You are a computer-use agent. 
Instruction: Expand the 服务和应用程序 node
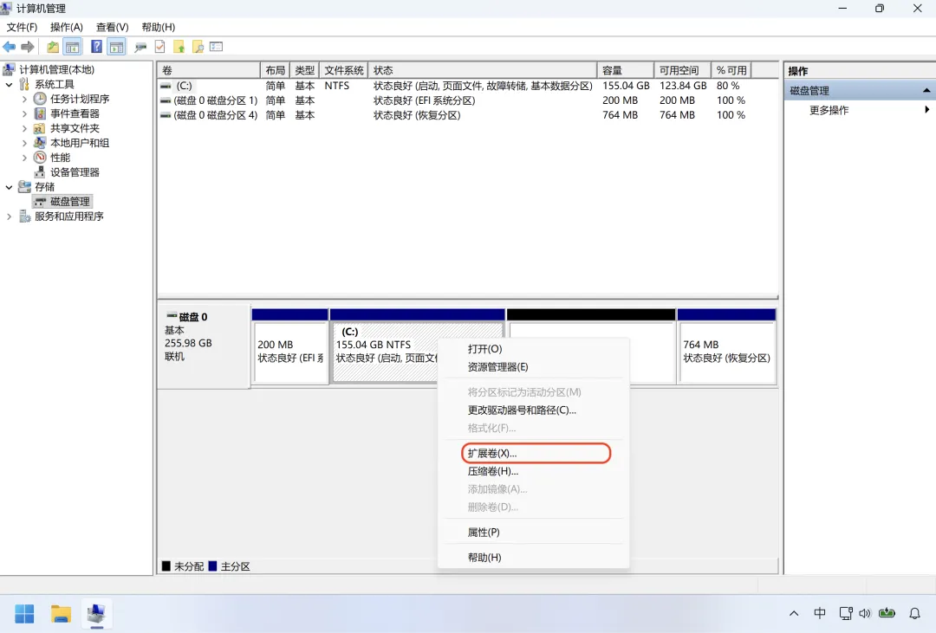9,216
